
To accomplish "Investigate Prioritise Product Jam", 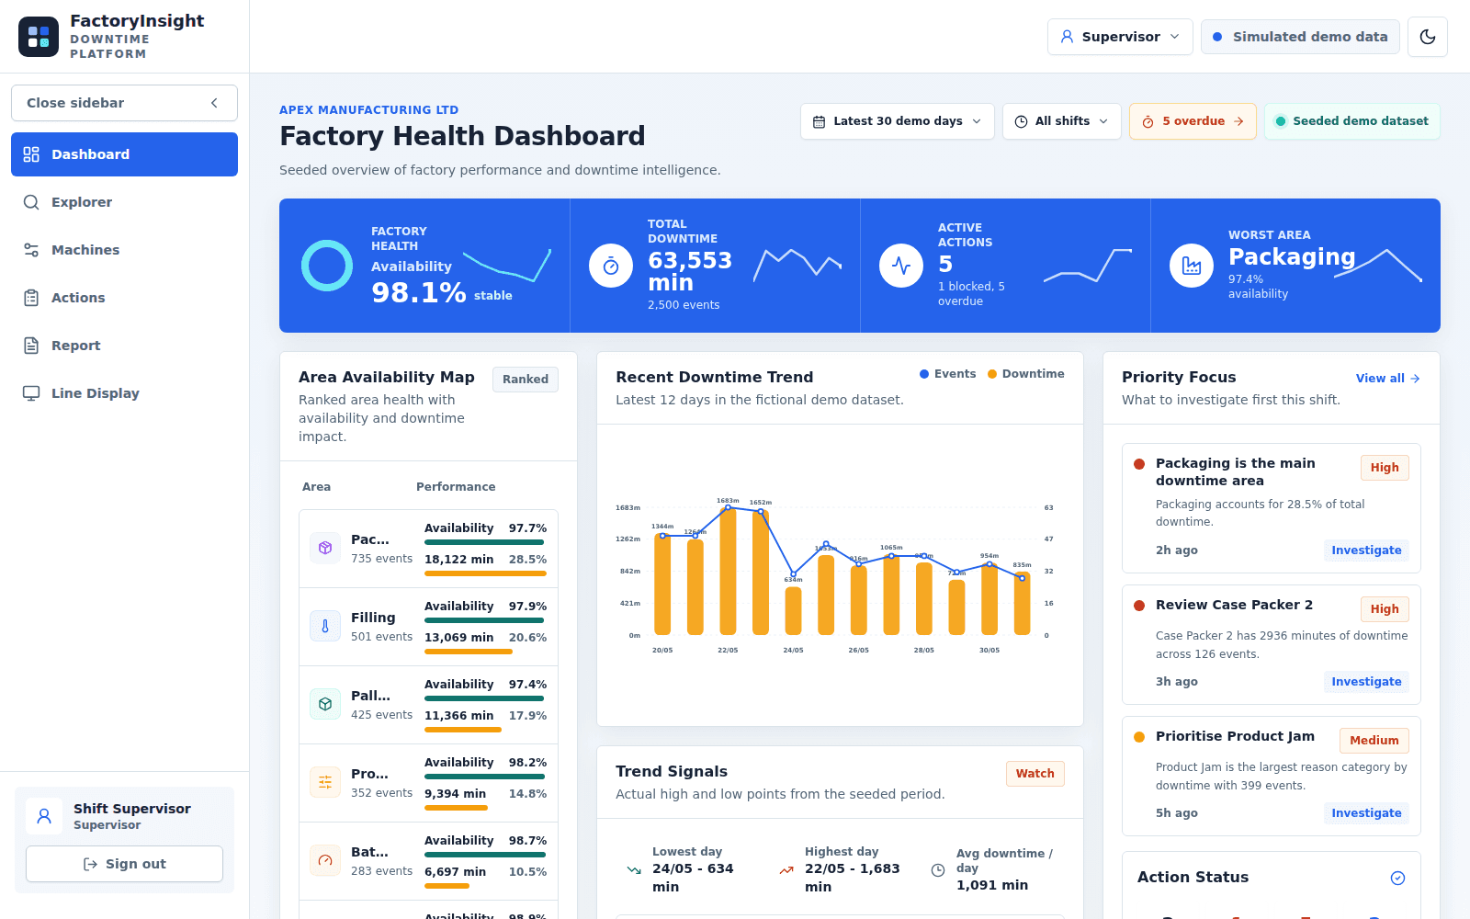I will pyautogui.click(x=1366, y=813).
